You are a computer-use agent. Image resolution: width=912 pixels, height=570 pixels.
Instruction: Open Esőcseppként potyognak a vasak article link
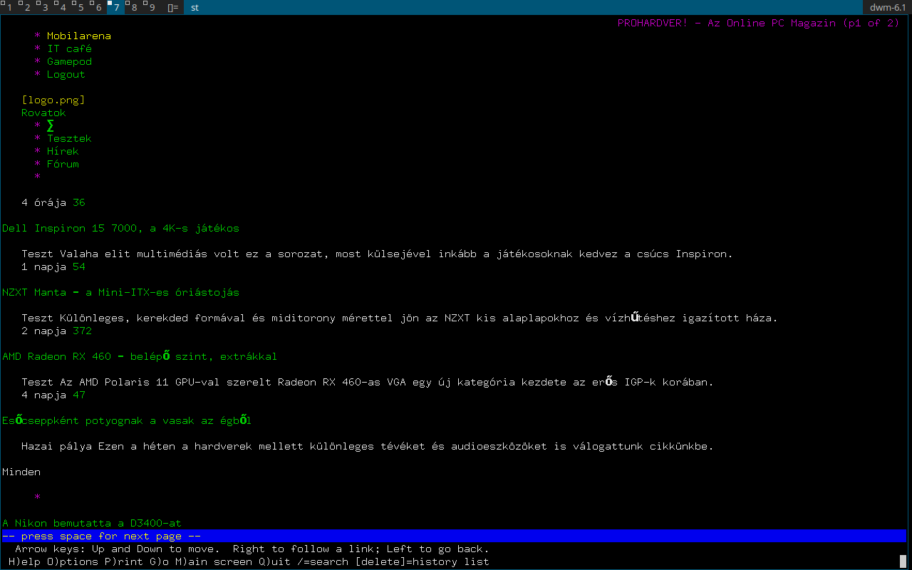[127, 420]
